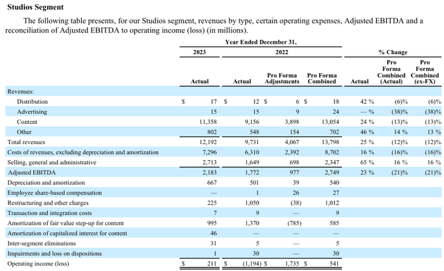Image resolution: width=444 pixels, height=271 pixels.
Task: Click the Selling, general and administrative label
Action: pyautogui.click(x=52, y=162)
